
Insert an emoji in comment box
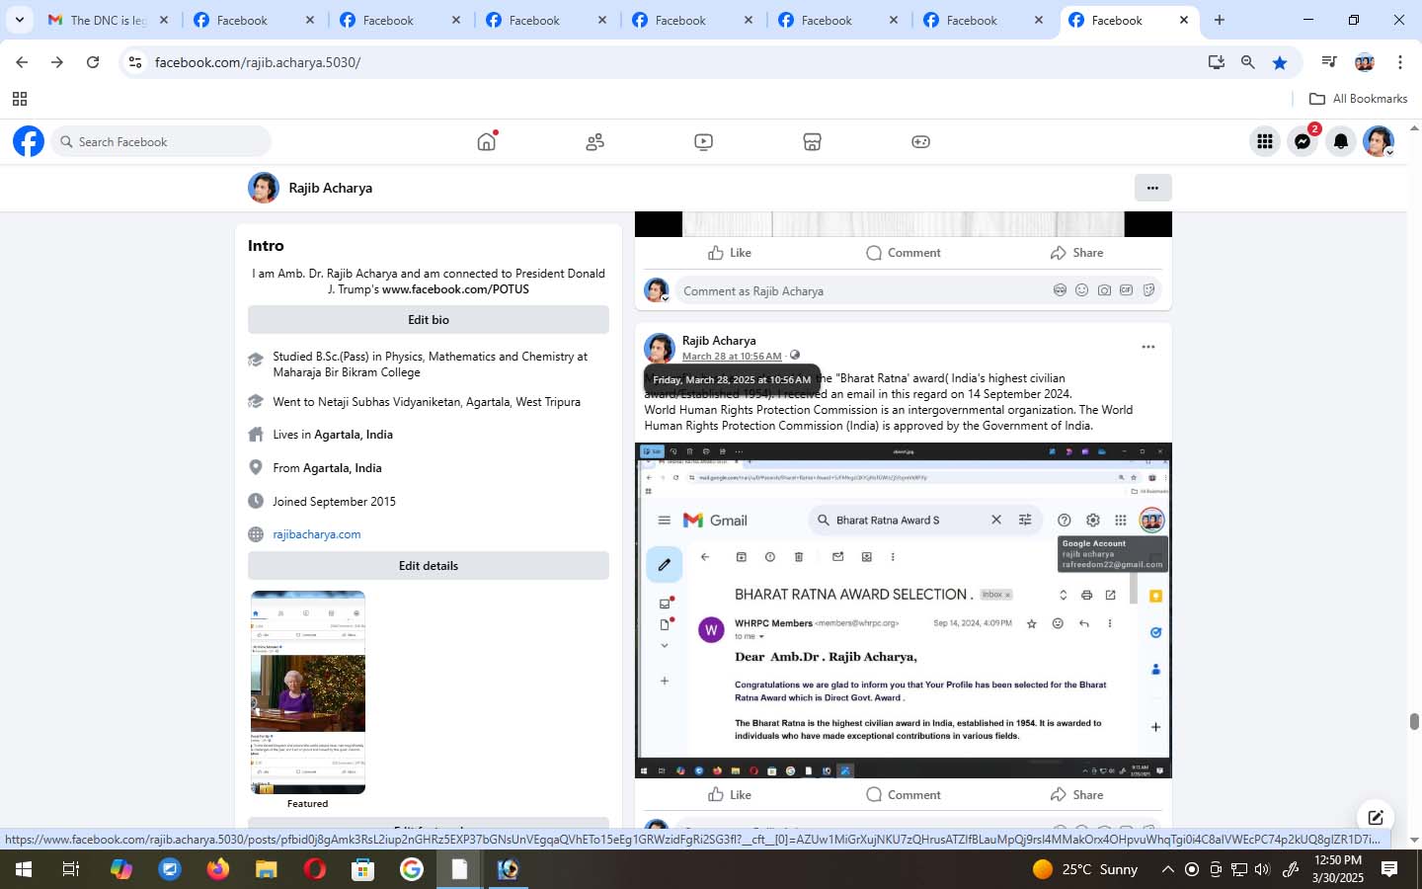pos(1081,290)
